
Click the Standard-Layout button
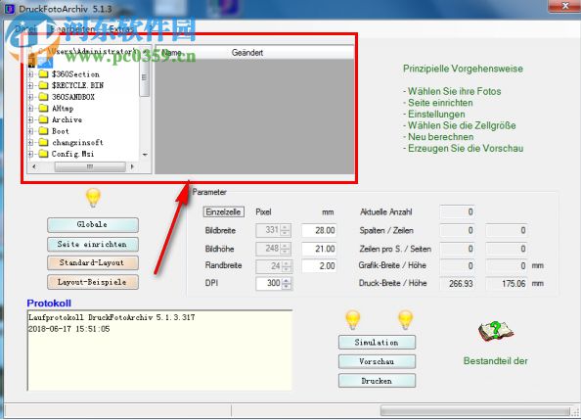[x=93, y=262]
